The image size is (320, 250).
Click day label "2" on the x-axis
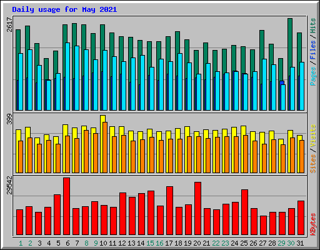30,243
